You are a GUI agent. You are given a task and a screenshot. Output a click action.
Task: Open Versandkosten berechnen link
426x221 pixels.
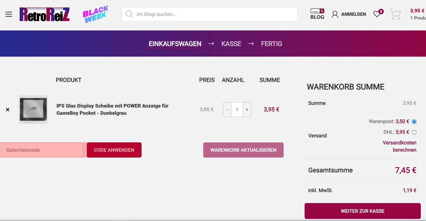[400, 146]
